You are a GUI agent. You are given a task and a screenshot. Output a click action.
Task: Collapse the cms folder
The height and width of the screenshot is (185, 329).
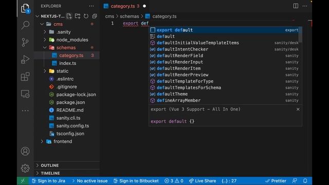(42, 24)
